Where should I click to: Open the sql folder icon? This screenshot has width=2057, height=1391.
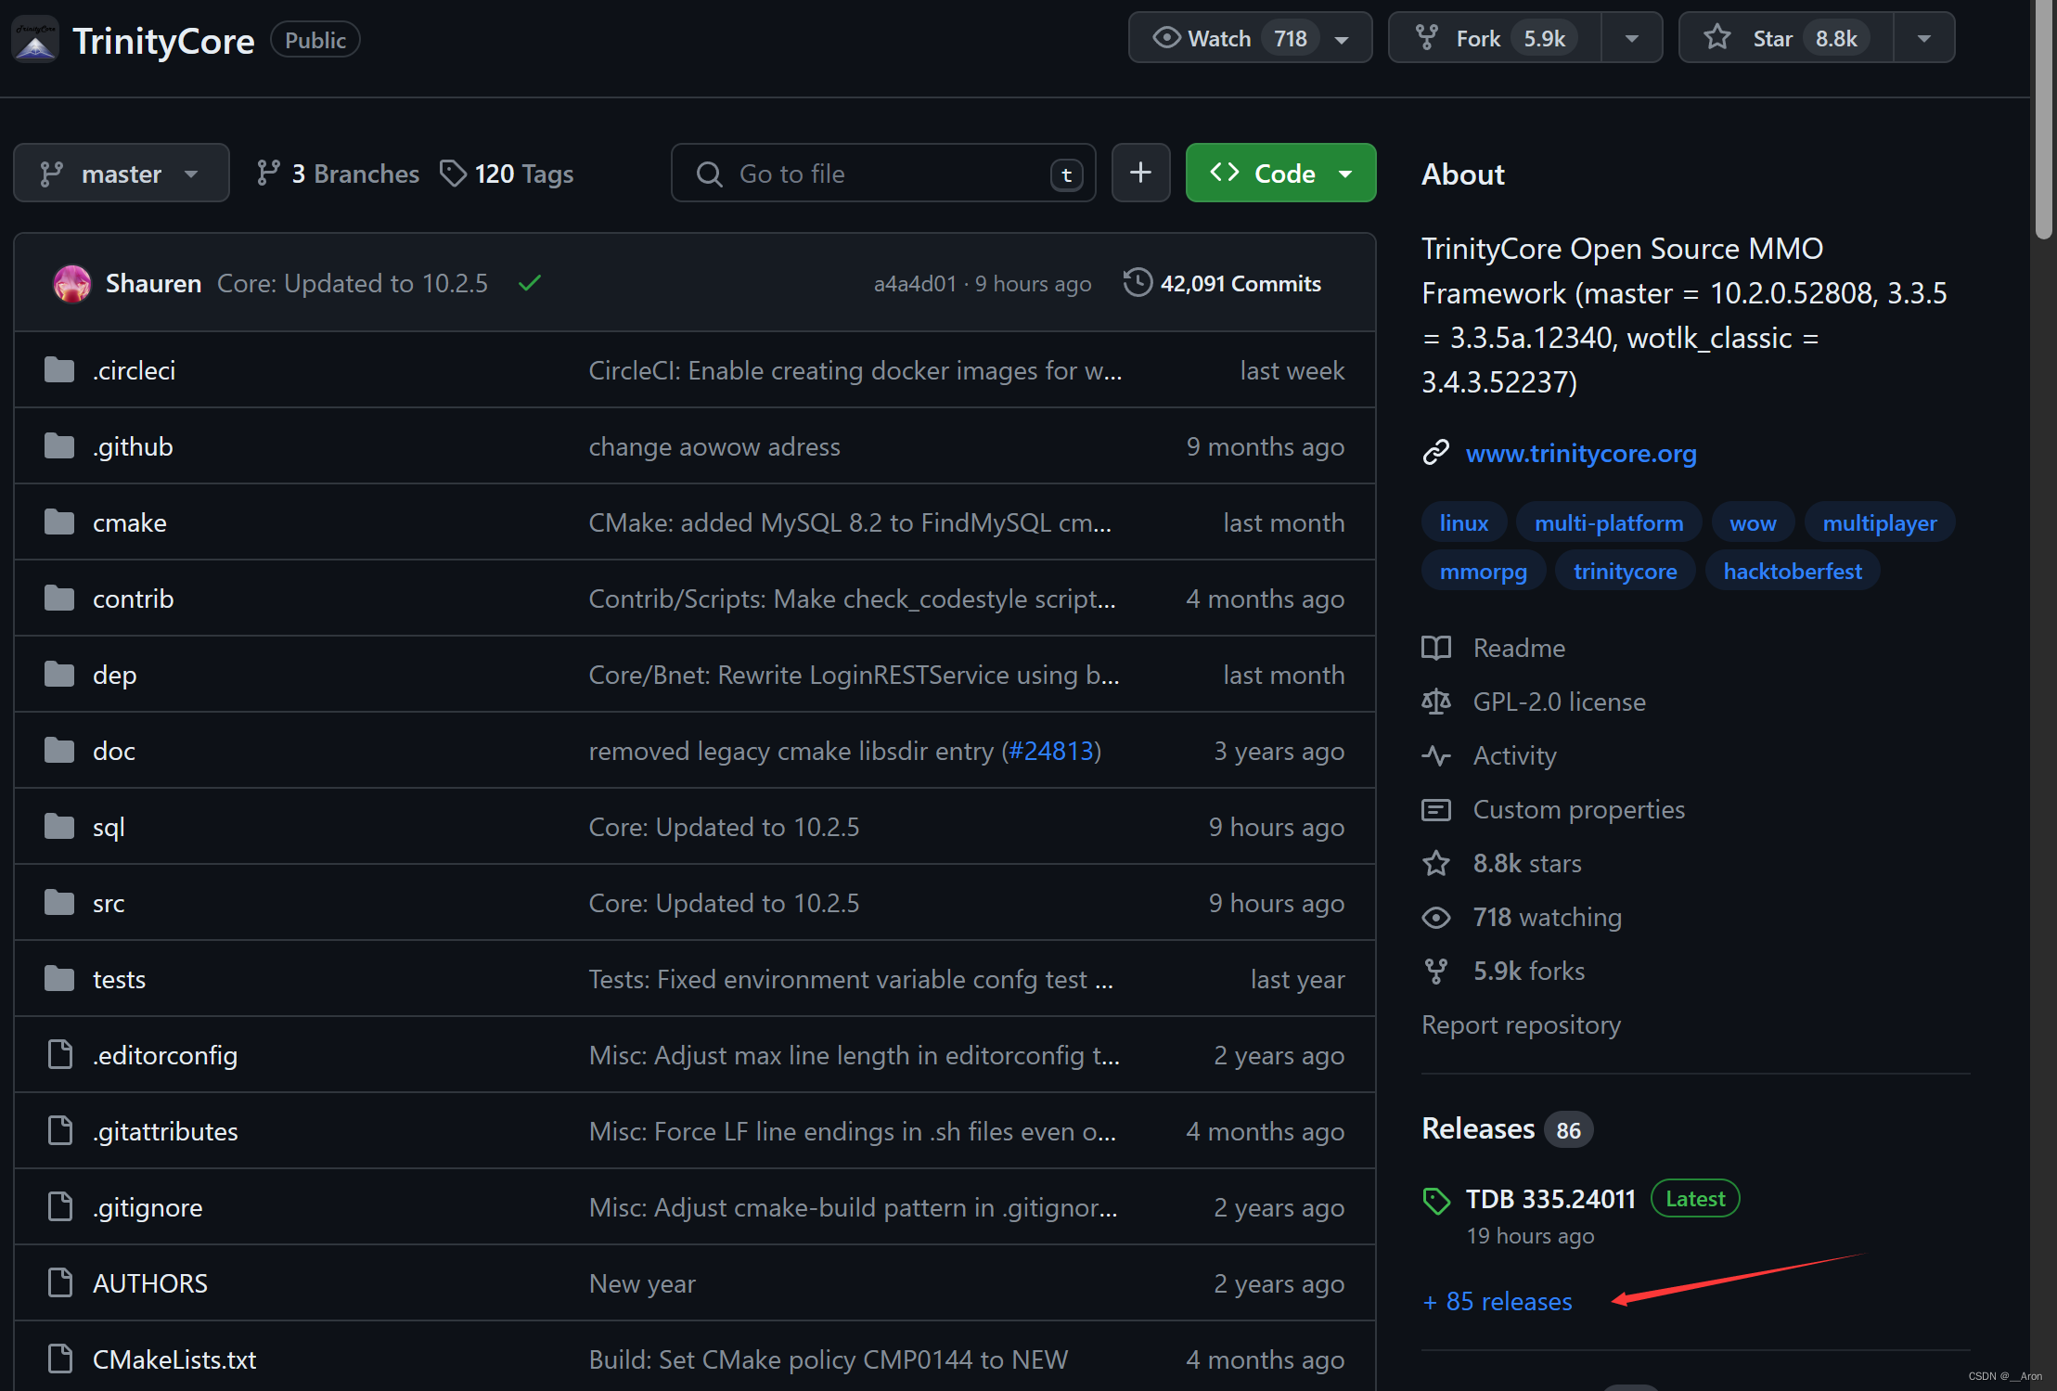59,826
